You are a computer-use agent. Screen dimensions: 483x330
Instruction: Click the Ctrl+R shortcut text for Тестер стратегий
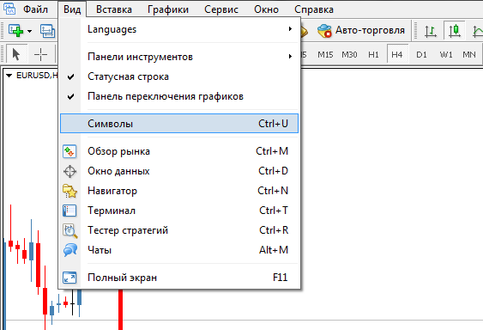(274, 230)
